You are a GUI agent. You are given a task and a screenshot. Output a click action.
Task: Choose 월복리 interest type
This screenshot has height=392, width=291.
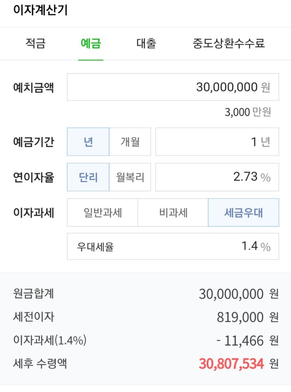[130, 177]
